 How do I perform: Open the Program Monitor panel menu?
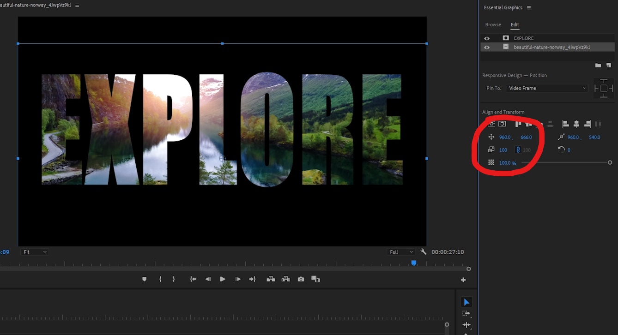pyautogui.click(x=77, y=5)
